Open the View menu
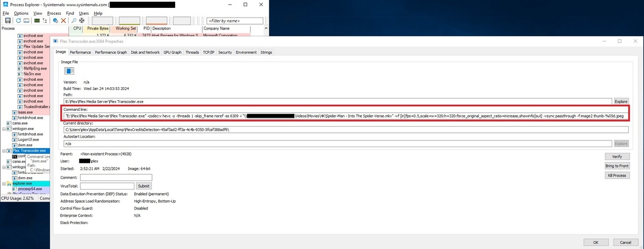Screen dimensions: 644x249 click(38, 13)
